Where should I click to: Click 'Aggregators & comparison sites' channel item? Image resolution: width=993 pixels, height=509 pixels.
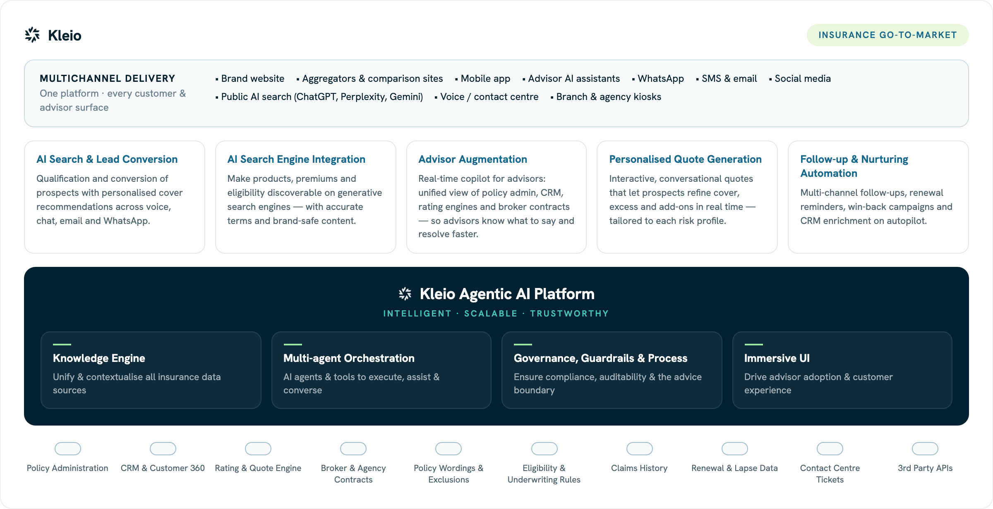369,78
